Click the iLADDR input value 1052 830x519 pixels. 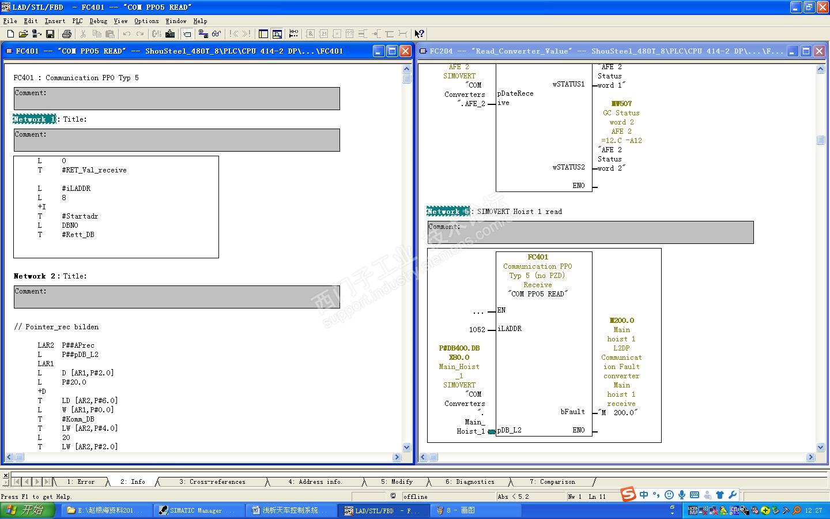coord(477,329)
